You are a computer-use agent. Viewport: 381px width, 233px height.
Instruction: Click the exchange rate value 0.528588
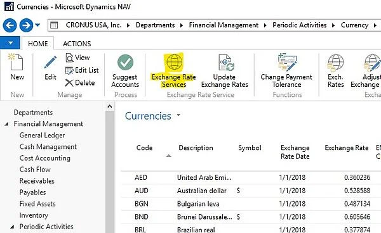[357, 191]
